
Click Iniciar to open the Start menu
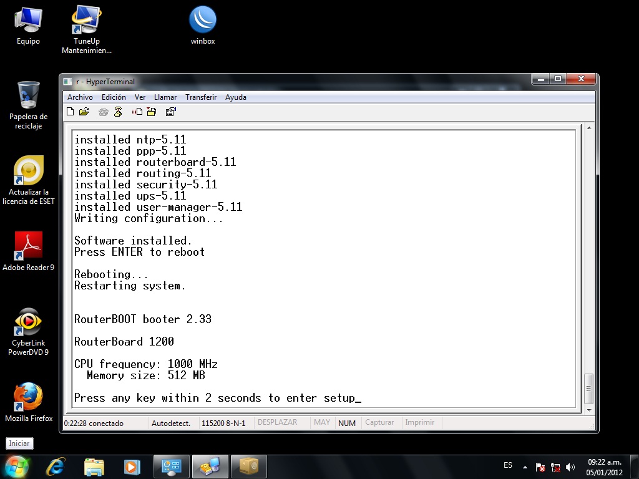[x=19, y=443]
